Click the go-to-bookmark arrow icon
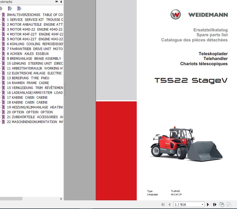237x209 pixels. pyautogui.click(x=19, y=9)
